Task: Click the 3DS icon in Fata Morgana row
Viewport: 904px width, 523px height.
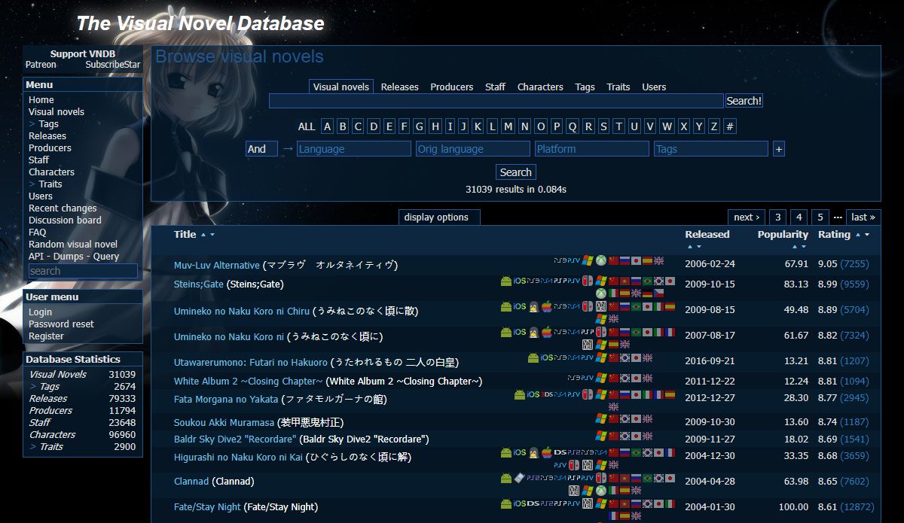Action: tap(547, 394)
